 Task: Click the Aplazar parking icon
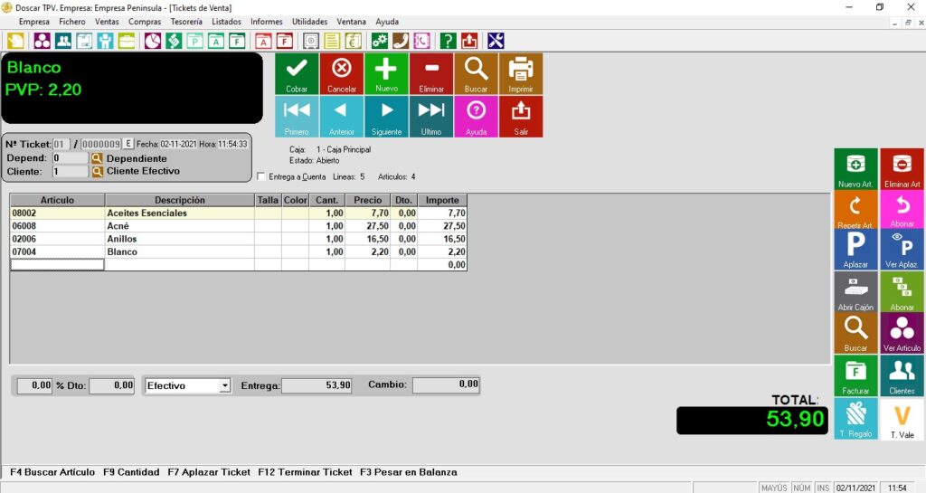tap(855, 250)
